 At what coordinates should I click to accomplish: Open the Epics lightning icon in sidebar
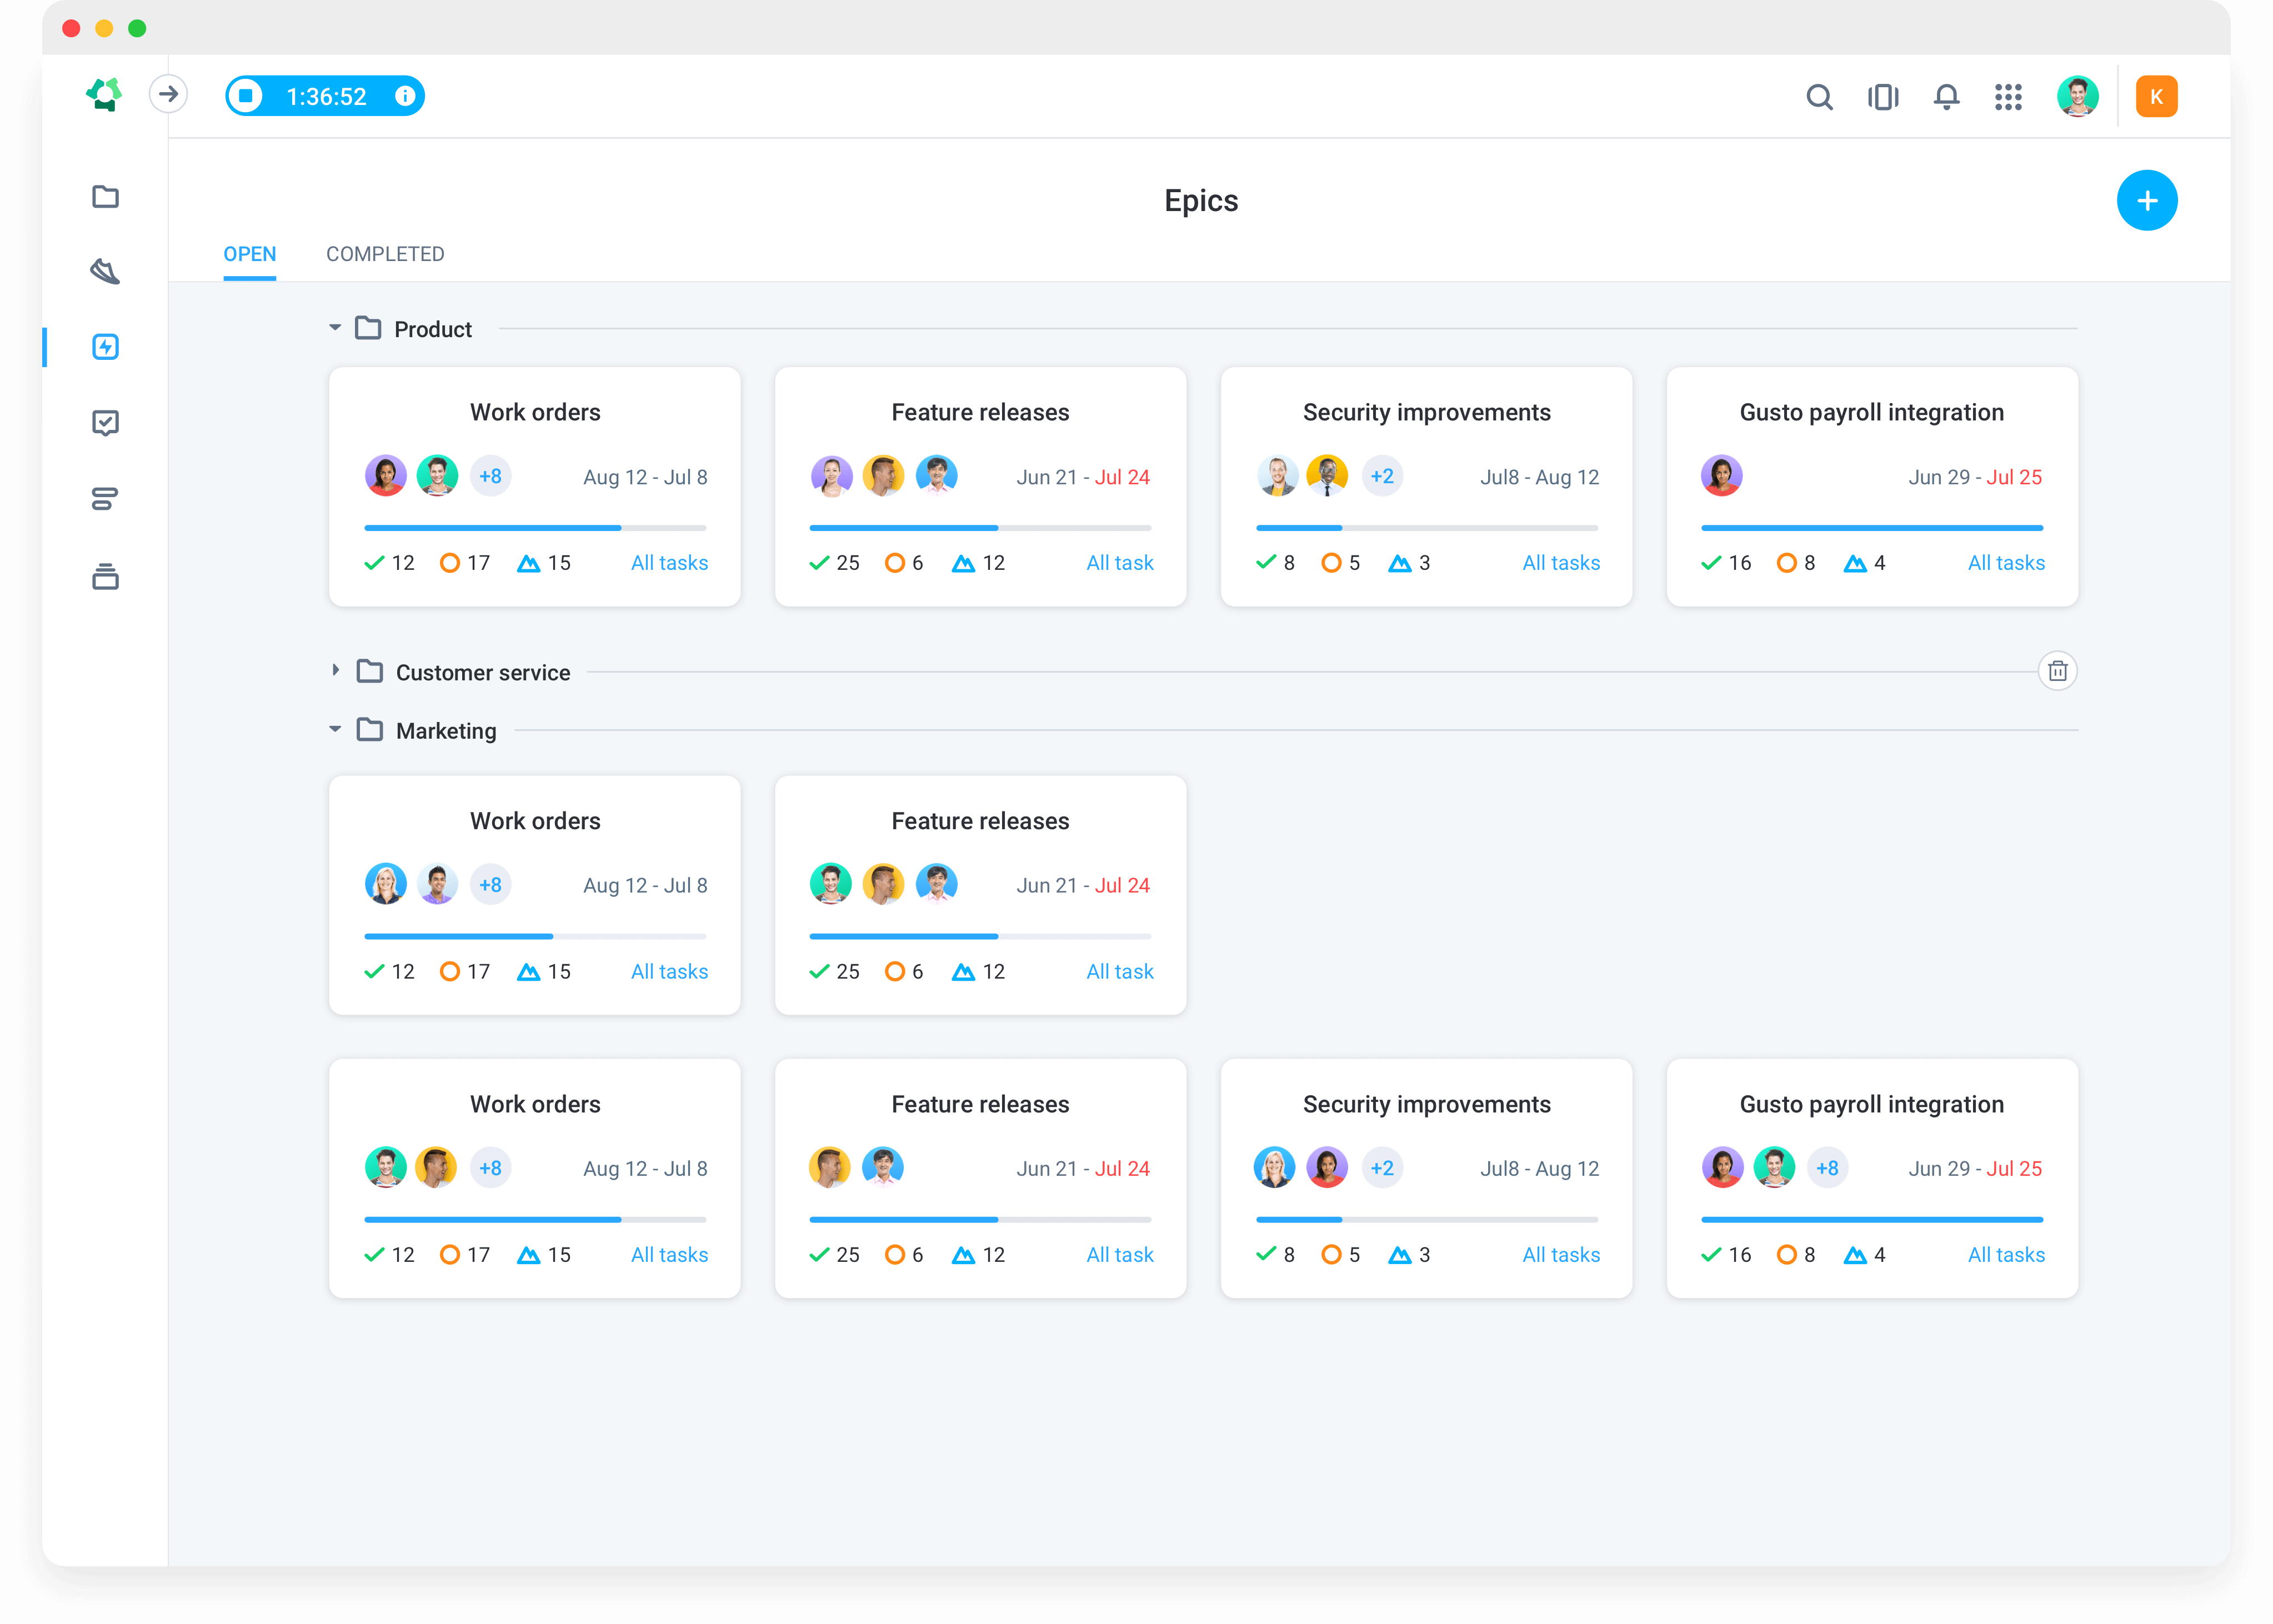(105, 347)
